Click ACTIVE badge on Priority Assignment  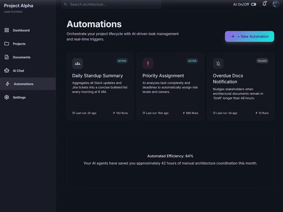click(x=192, y=61)
